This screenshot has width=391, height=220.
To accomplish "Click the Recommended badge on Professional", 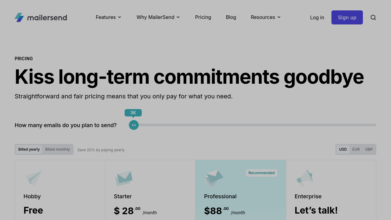I will click(261, 173).
